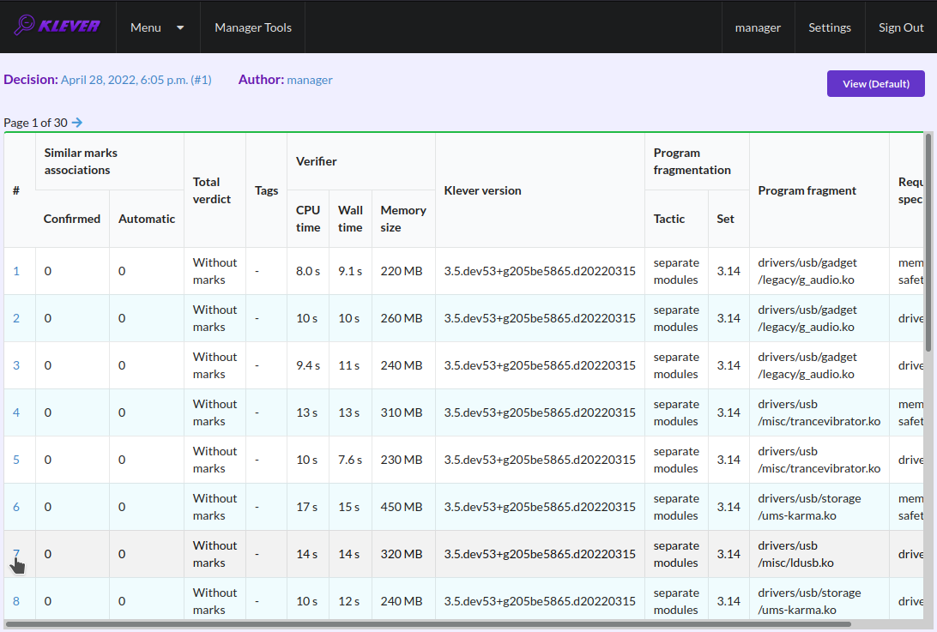Open report number 1
Screen dimensions: 937x632
(16, 271)
